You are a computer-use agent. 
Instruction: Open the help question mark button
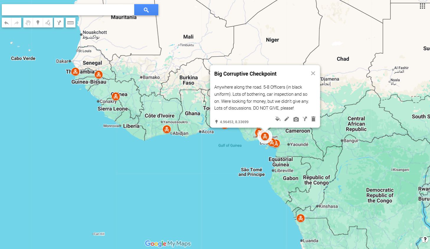point(425,240)
